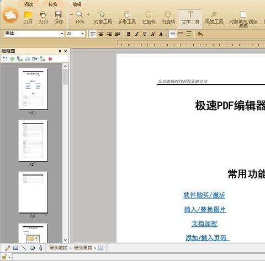Print the document using 打印
This screenshot has width=265, height=261.
(44, 17)
